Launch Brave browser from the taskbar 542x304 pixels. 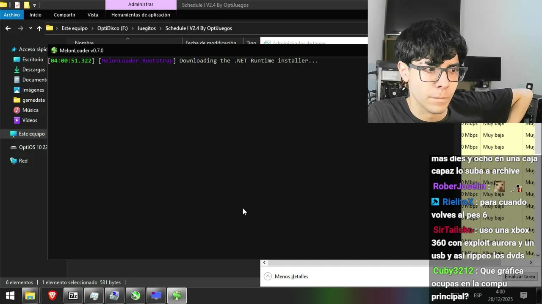click(x=52, y=296)
